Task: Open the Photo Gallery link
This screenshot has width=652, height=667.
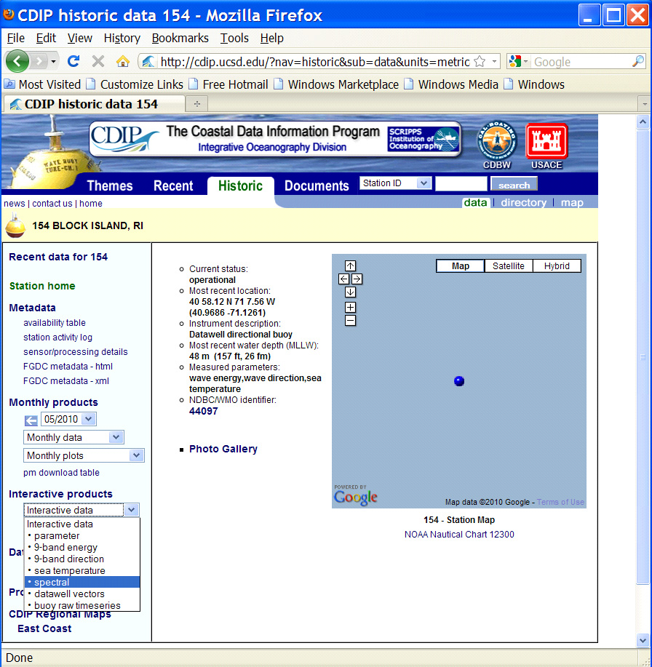Action: 223,449
